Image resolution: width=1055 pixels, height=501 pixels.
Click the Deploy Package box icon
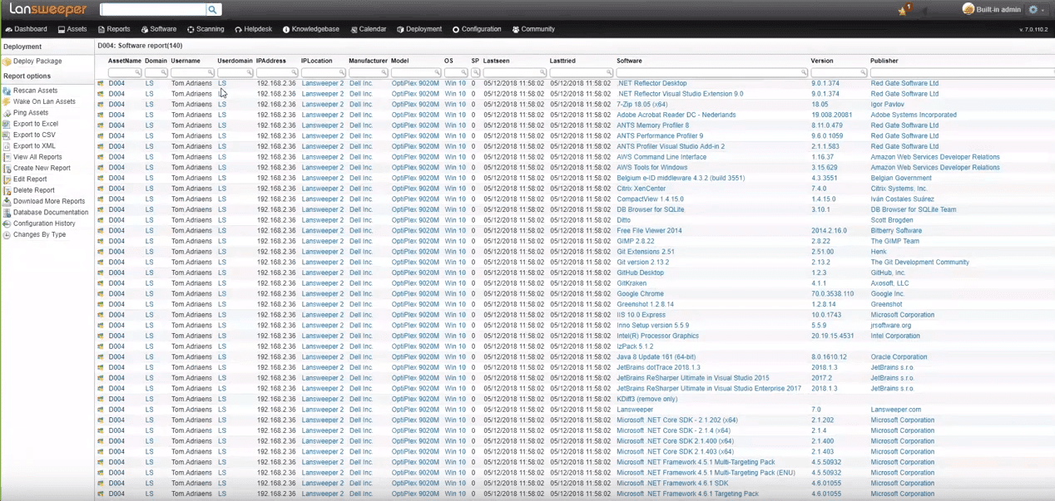pyautogui.click(x=7, y=61)
